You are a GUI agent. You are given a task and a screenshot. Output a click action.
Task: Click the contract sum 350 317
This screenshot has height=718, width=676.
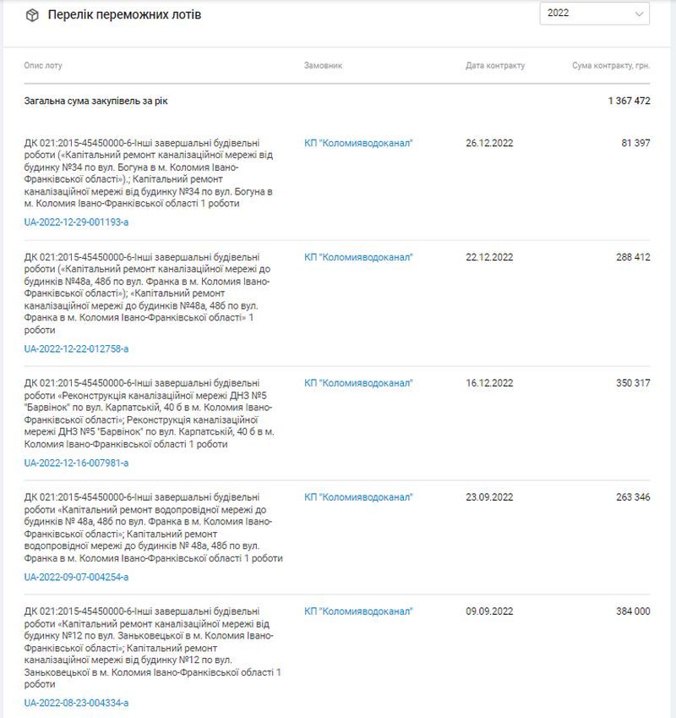click(633, 383)
